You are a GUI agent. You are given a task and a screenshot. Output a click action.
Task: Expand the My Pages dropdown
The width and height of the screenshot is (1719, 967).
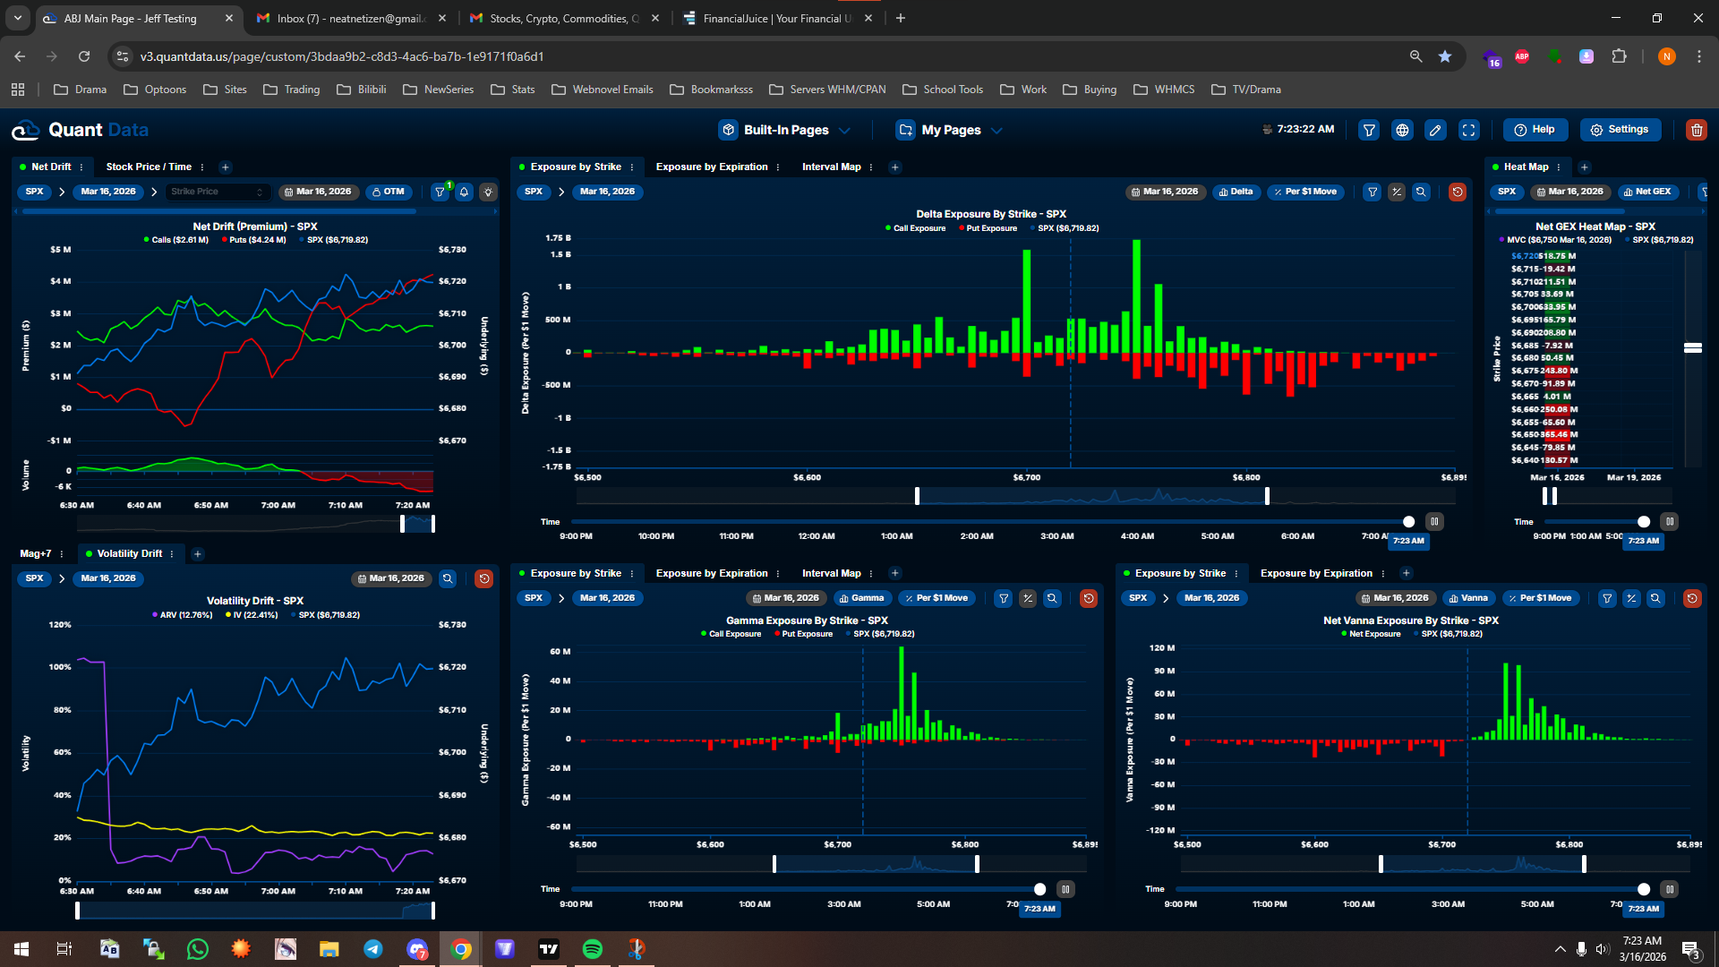click(x=950, y=130)
